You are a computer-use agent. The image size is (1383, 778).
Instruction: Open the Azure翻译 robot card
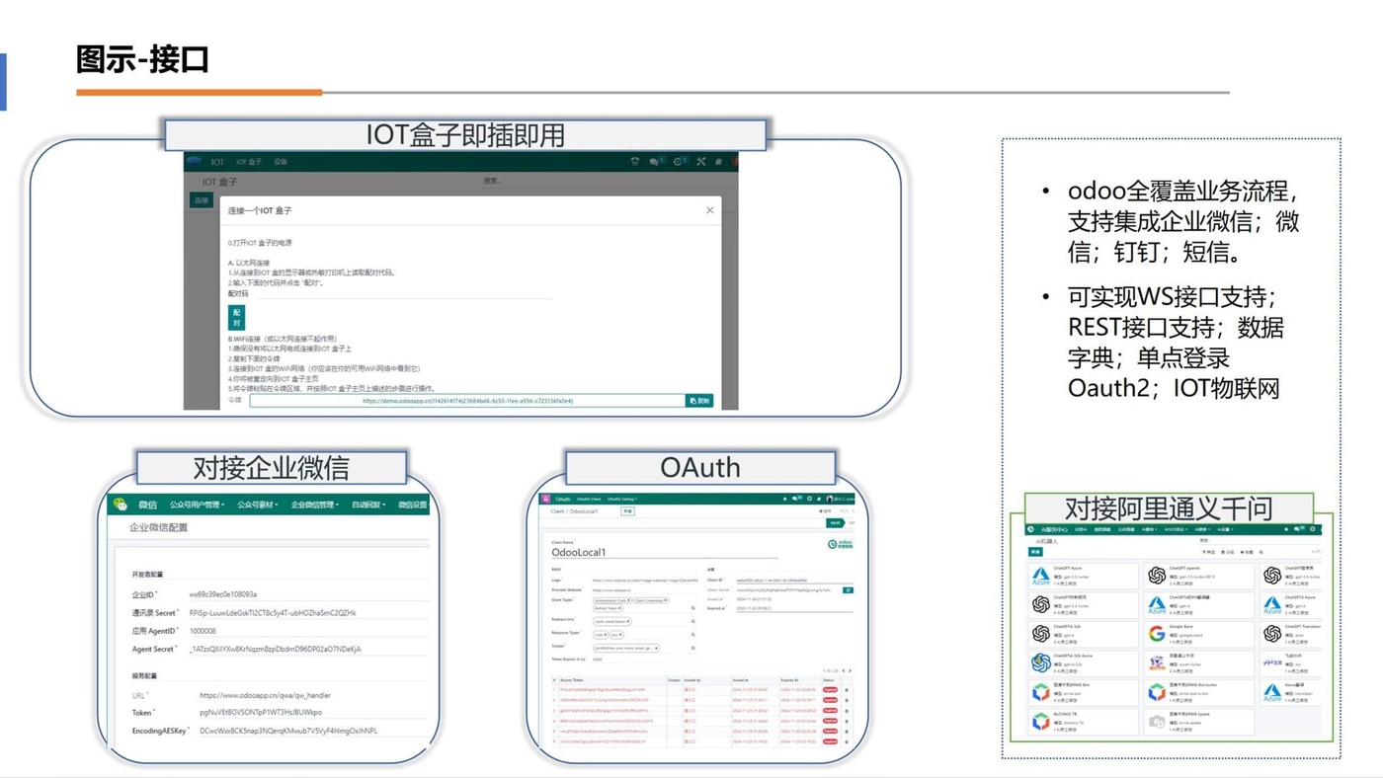(1290, 693)
